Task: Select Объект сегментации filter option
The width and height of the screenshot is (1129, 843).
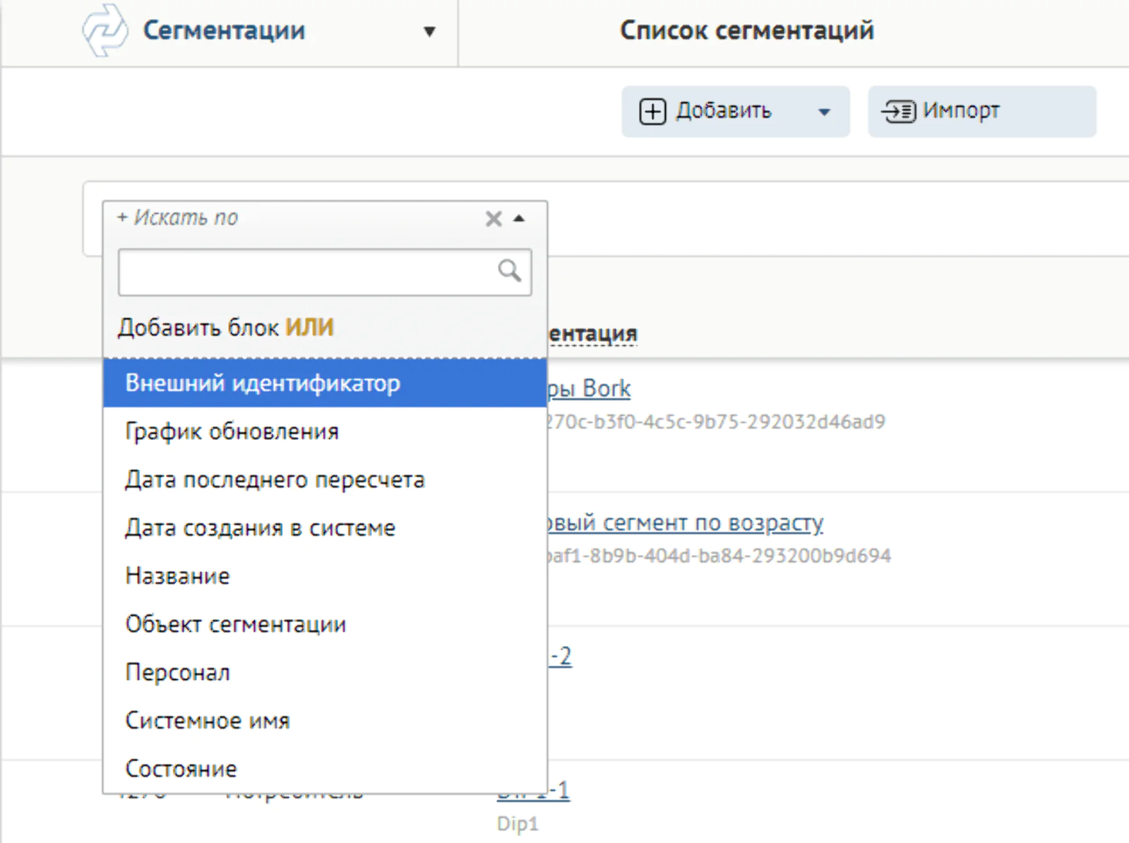Action: (325, 623)
